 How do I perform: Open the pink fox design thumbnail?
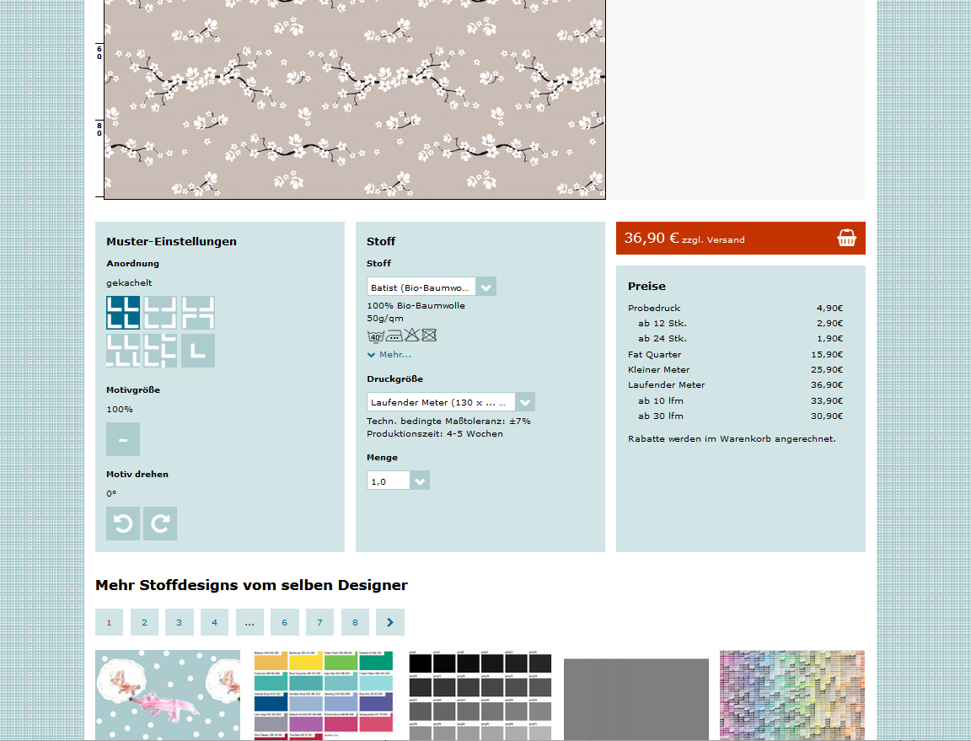(156, 695)
